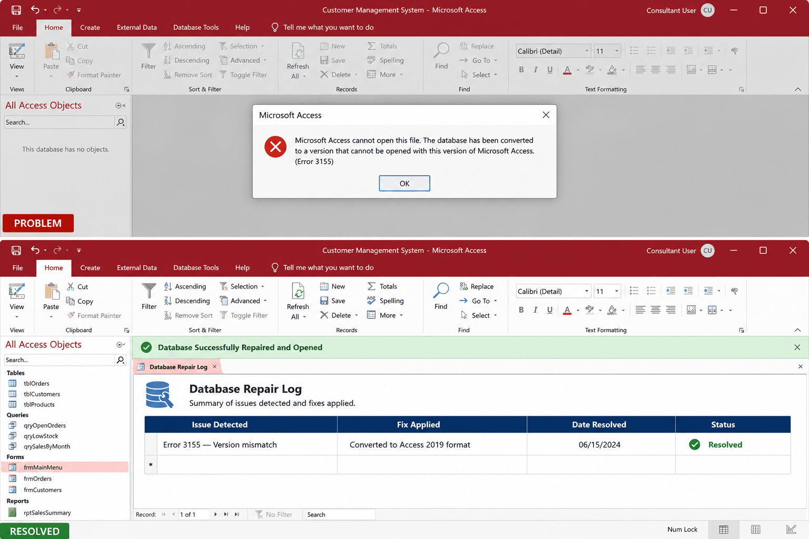
Task: Toggle Italic in the Repair Log window
Action: tap(536, 310)
